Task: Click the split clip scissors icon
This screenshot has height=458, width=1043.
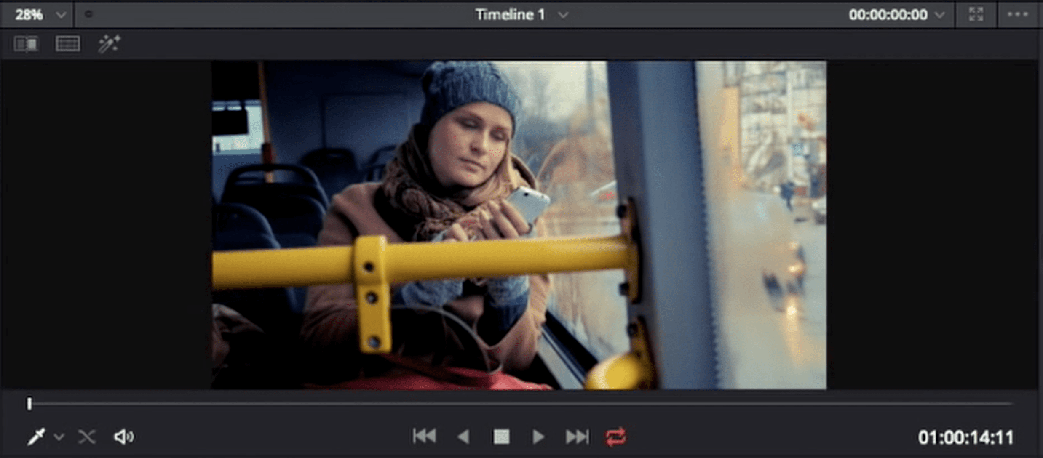Action: click(x=87, y=437)
